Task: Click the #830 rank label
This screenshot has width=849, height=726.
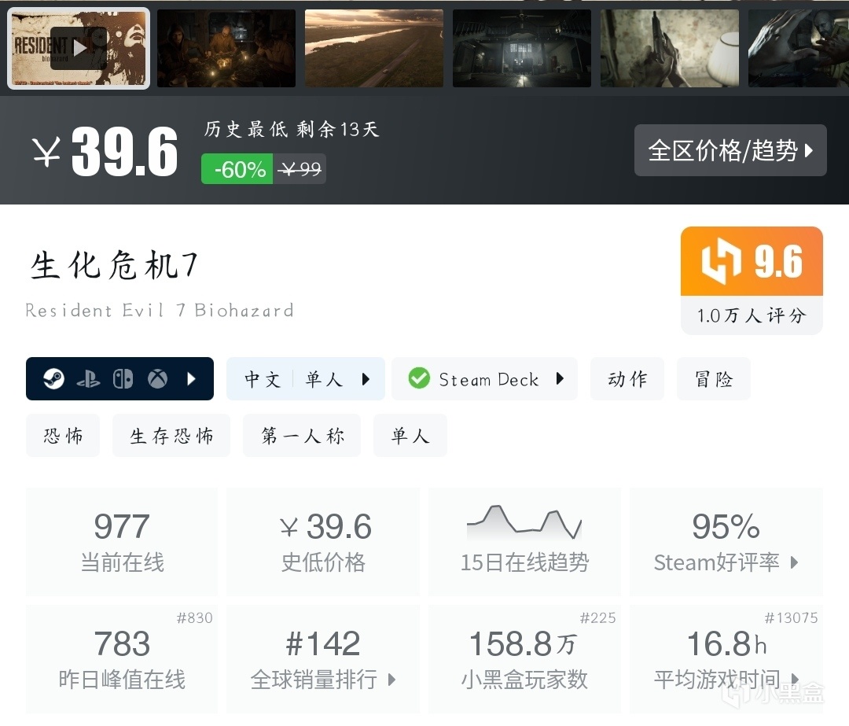Action: click(x=194, y=617)
